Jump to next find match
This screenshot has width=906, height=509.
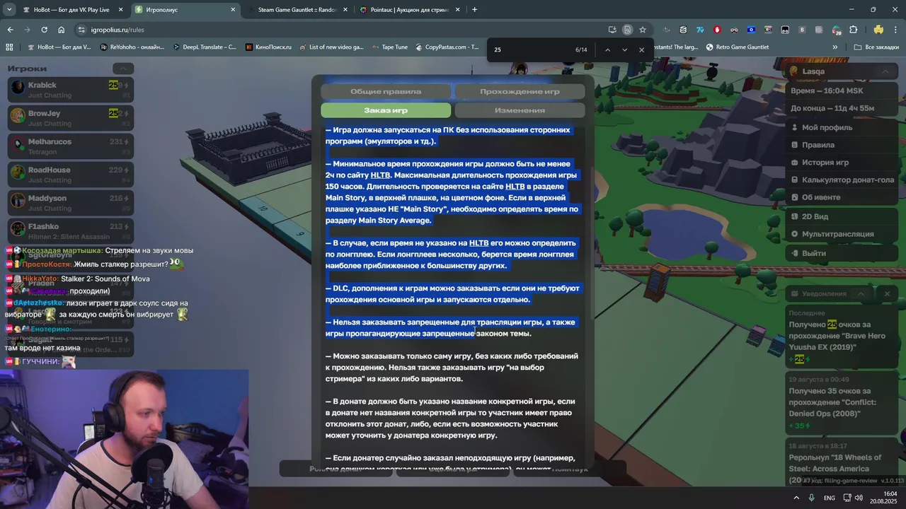click(624, 49)
